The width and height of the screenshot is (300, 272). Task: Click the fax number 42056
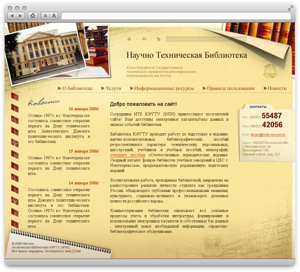coord(272,125)
